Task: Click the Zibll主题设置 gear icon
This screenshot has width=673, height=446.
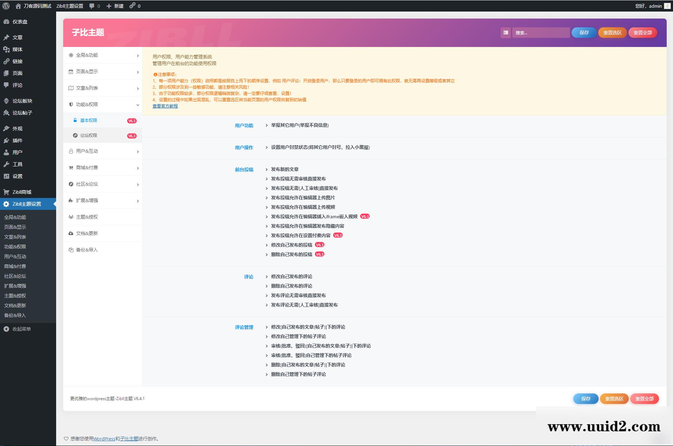Action: [6, 204]
